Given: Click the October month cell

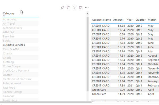Looking at the screenshot, I should pos(153,64).
